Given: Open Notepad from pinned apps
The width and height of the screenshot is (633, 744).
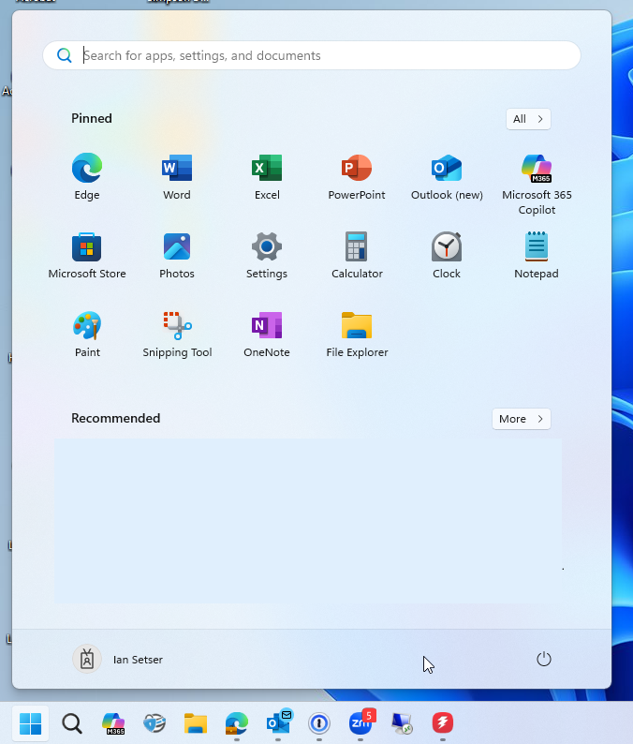Looking at the screenshot, I should pos(537,255).
